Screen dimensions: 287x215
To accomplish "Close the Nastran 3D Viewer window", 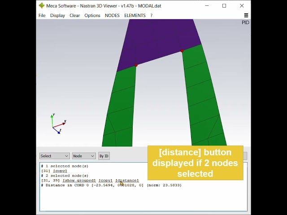I will pyautogui.click(x=242, y=6).
